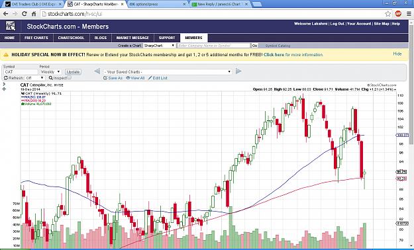Open a new browser tab

(257, 4)
